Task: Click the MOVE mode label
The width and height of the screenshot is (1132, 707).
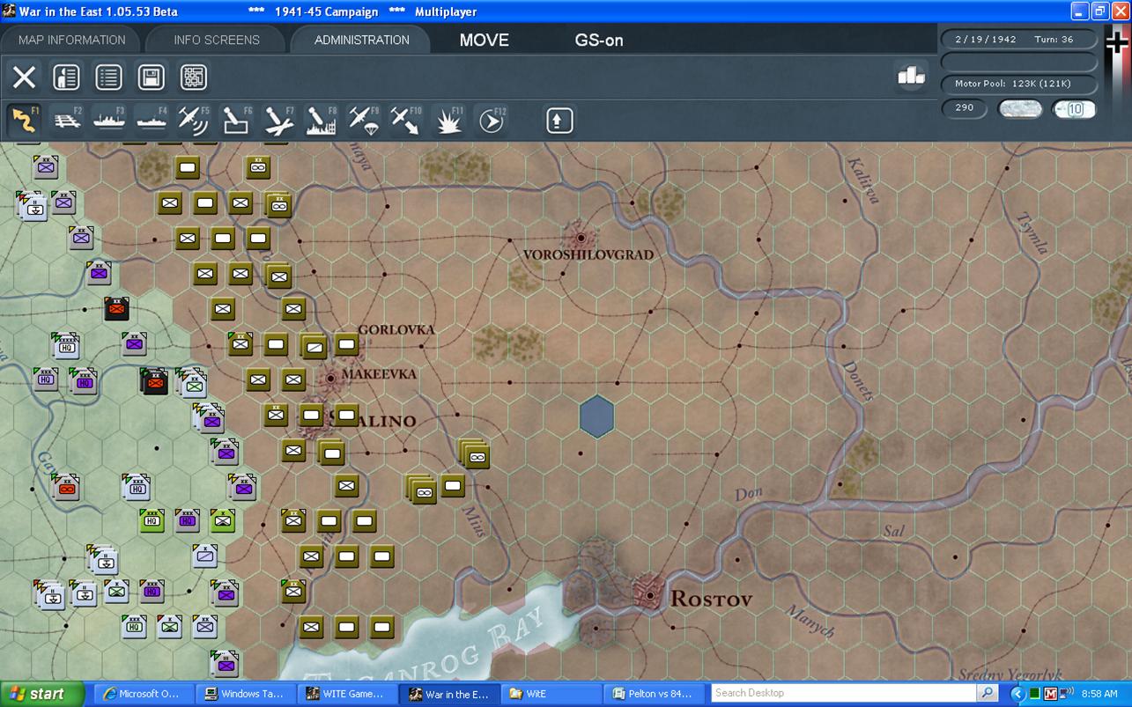Action: [484, 40]
